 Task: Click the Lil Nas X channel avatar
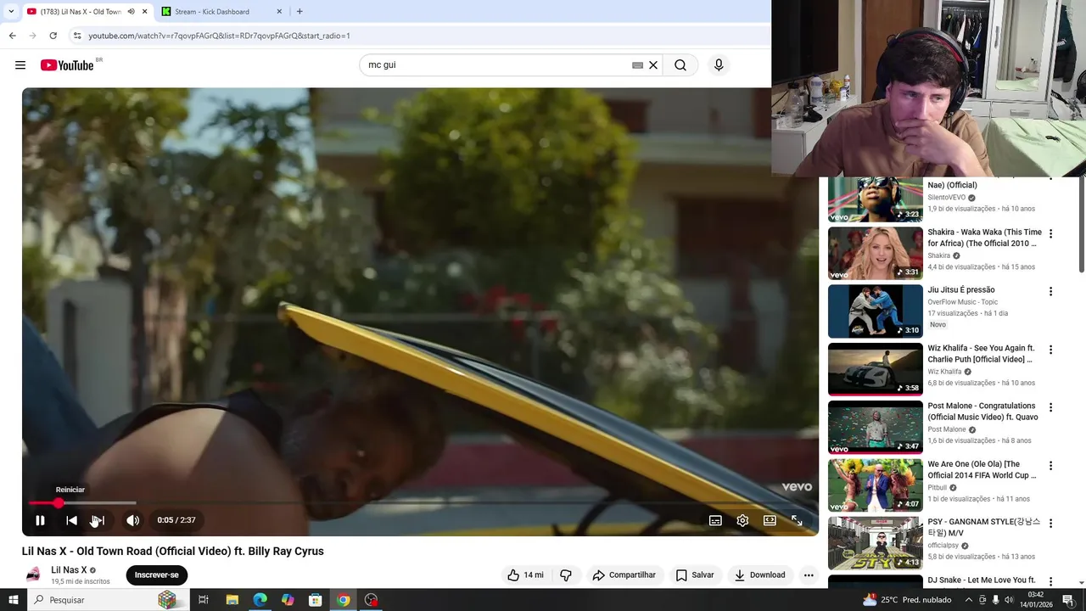click(33, 575)
